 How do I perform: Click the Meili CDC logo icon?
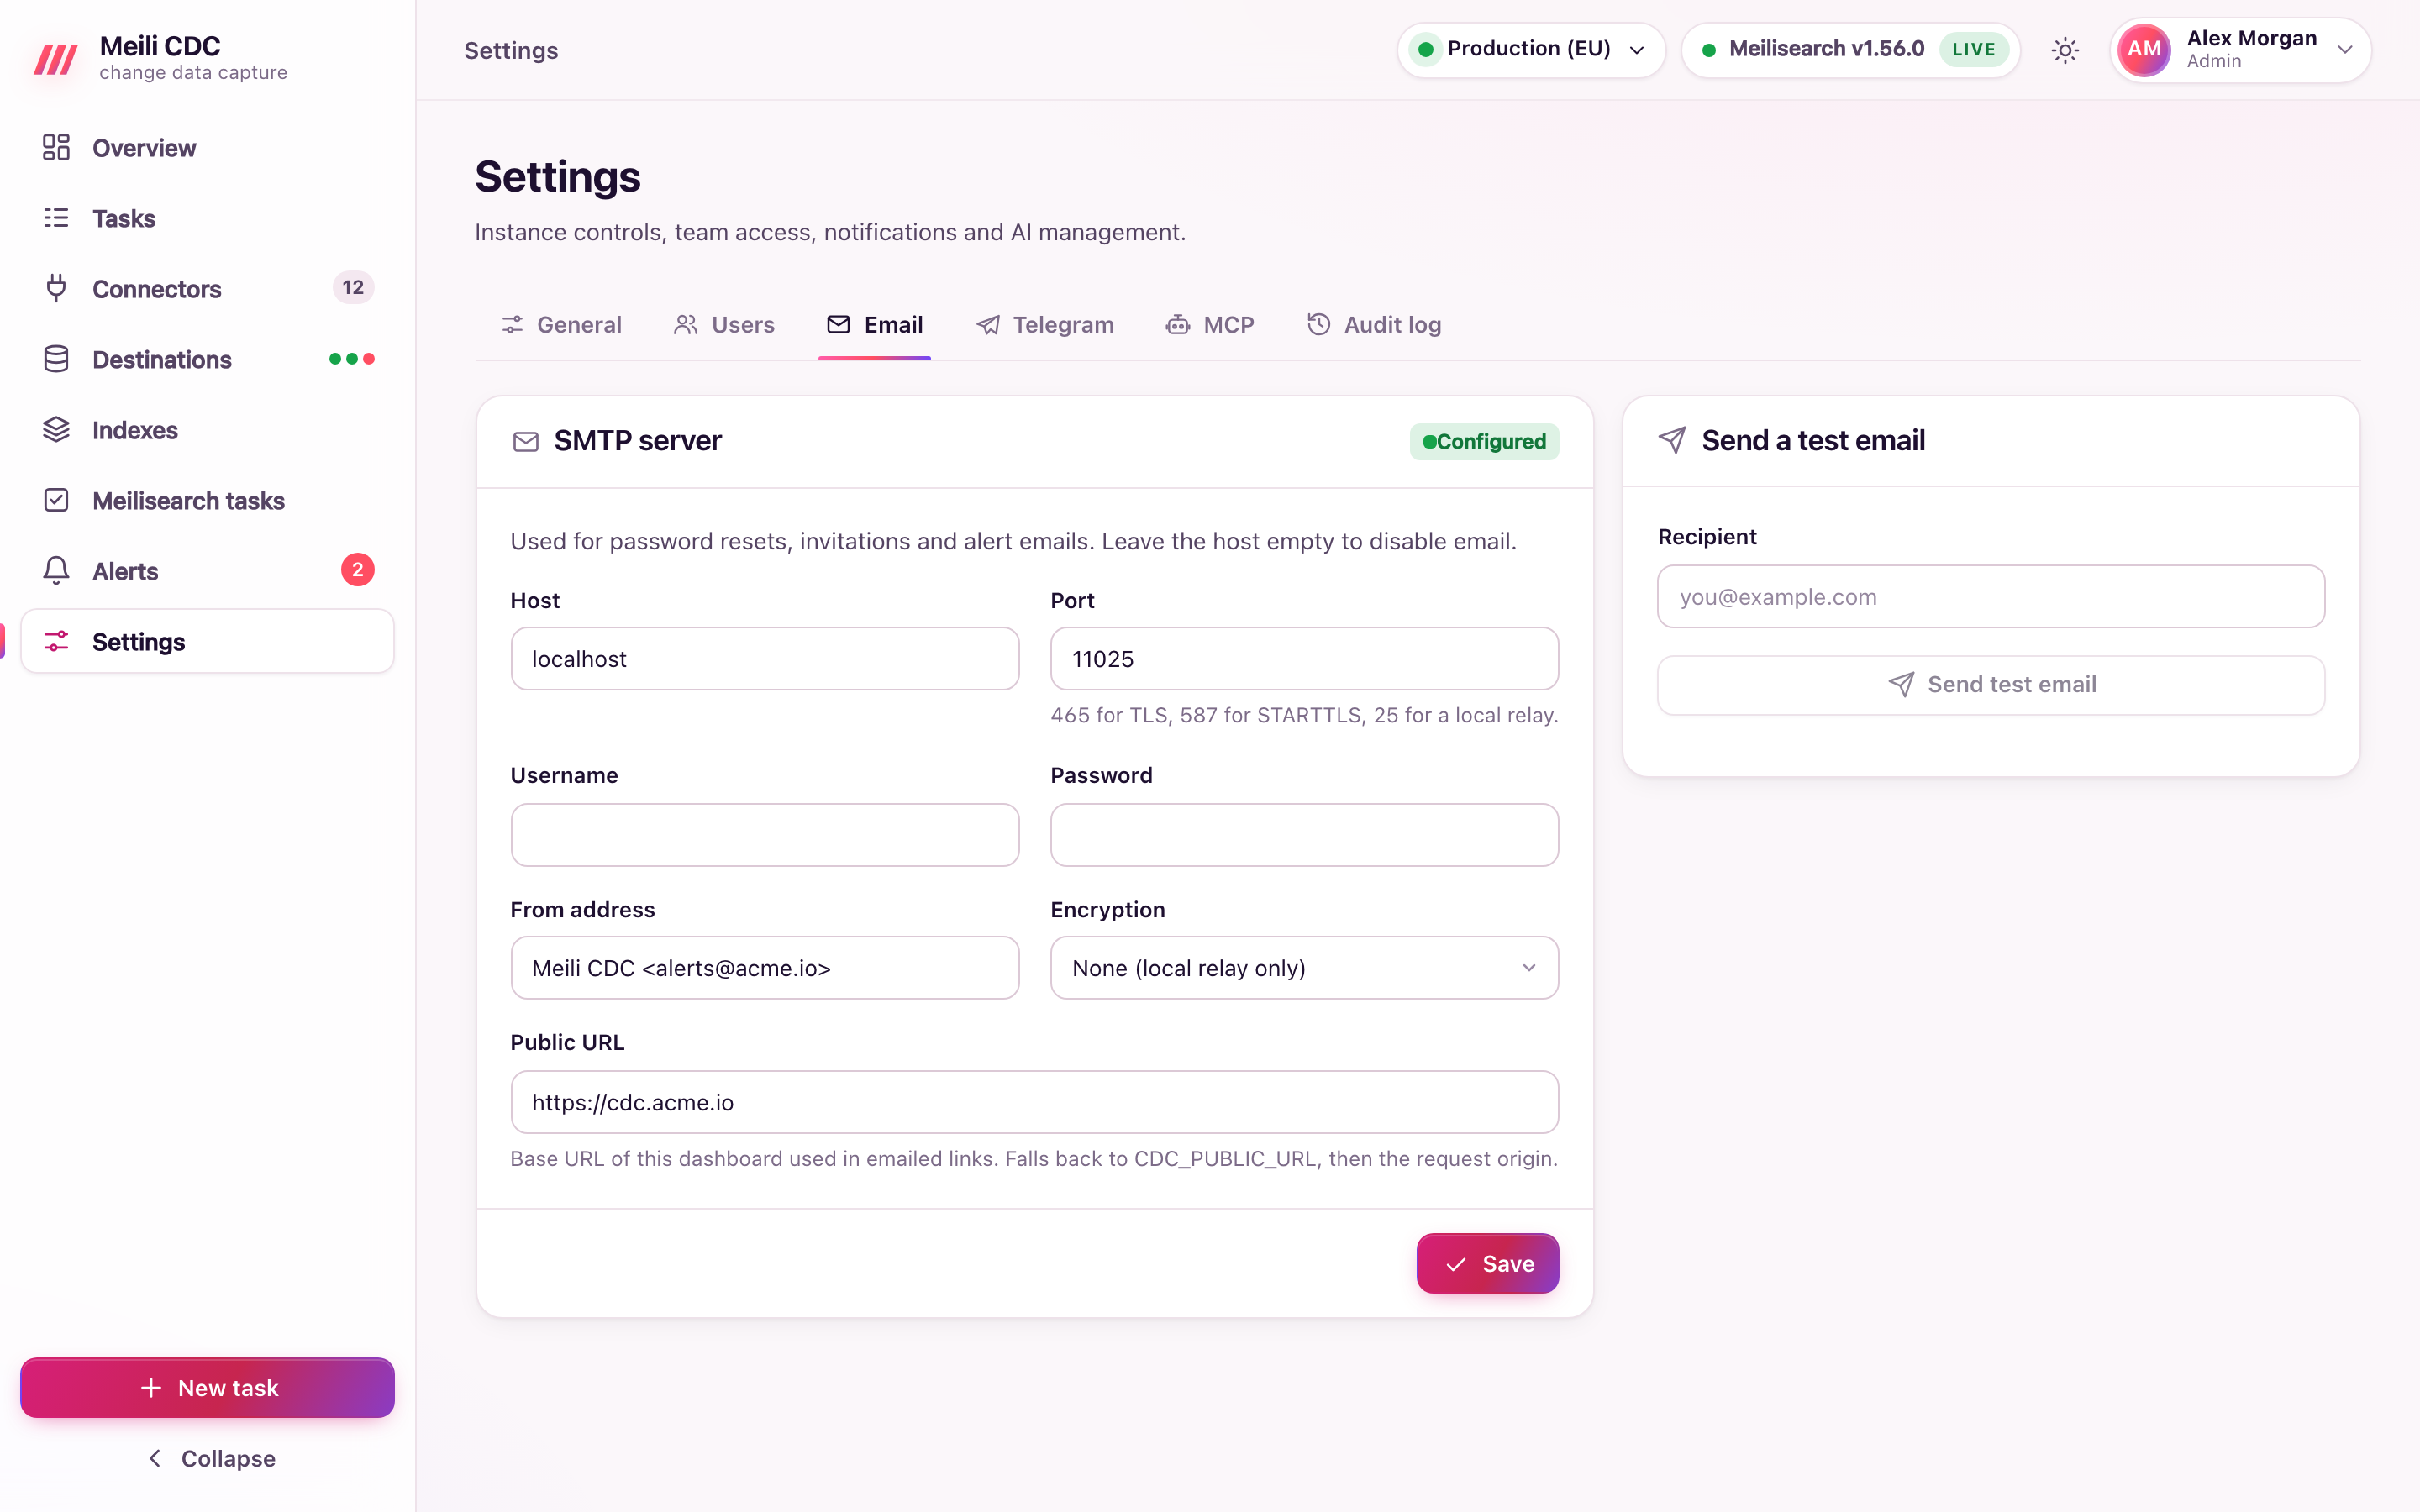pyautogui.click(x=56, y=59)
